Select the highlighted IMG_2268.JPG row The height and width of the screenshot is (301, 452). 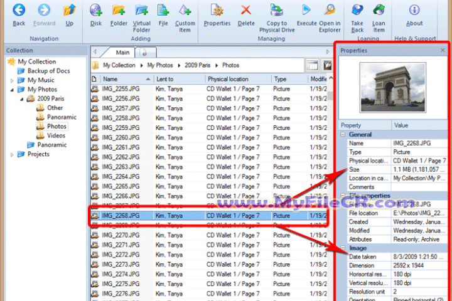209,216
